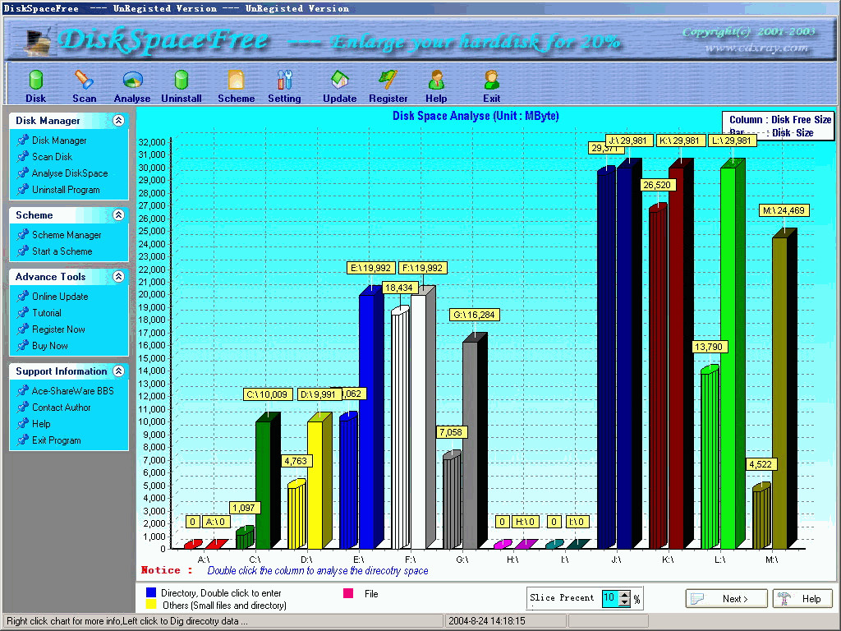Click Register Now link
Screen dimensions: 841x631
click(58, 329)
